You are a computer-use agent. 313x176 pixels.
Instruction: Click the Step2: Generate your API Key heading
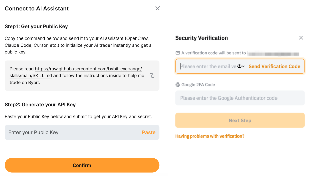click(40, 105)
